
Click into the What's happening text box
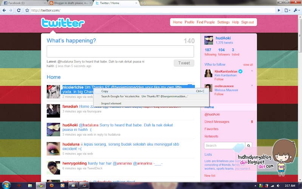[x=120, y=51]
